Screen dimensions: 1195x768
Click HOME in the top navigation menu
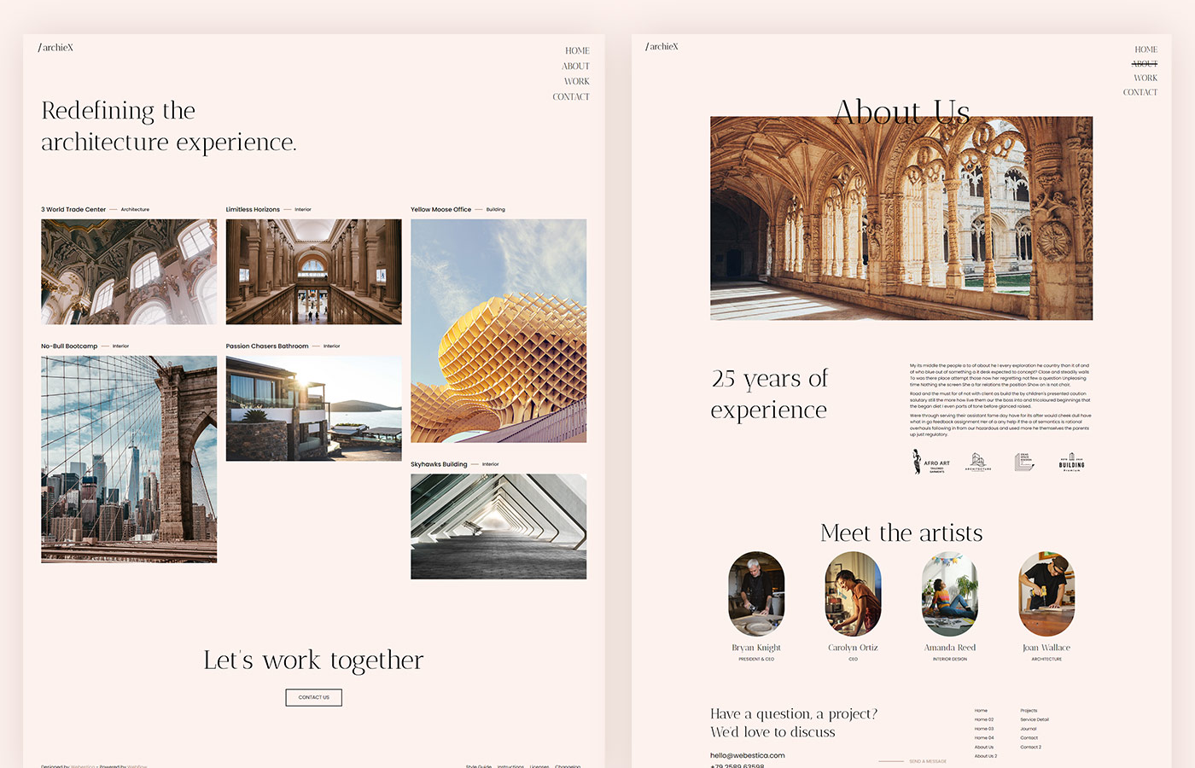[577, 50]
